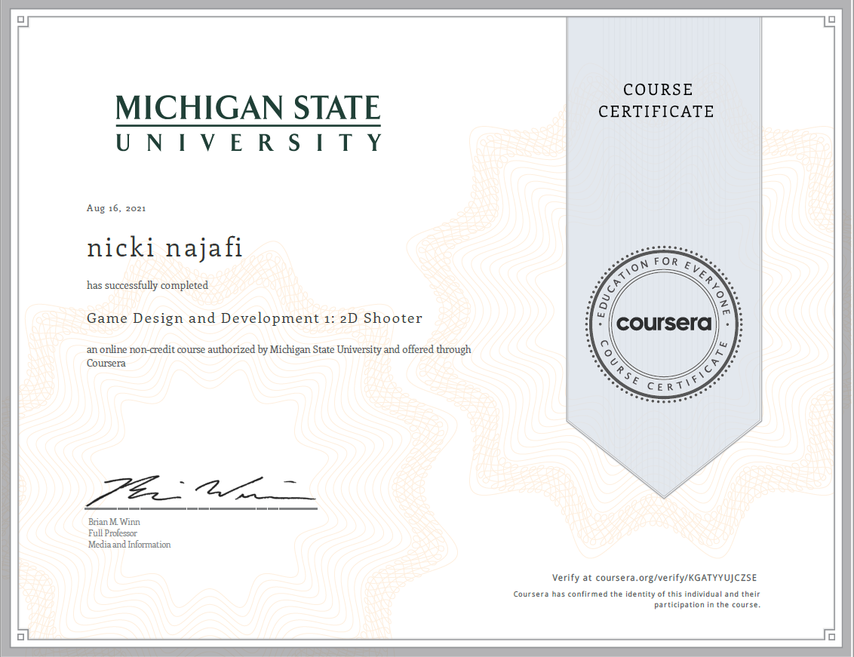
Task: Click the printed name "Brian M. Winn"
Action: 114,522
